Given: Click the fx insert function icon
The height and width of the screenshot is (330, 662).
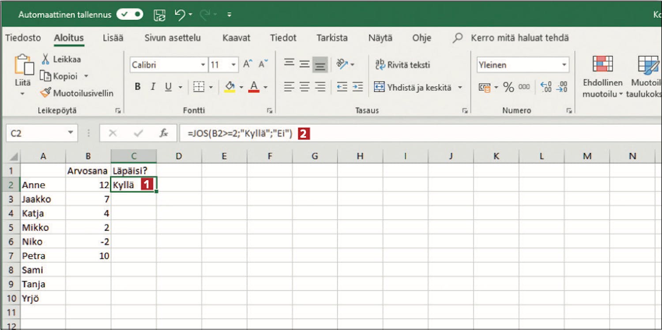Looking at the screenshot, I should click(x=164, y=133).
